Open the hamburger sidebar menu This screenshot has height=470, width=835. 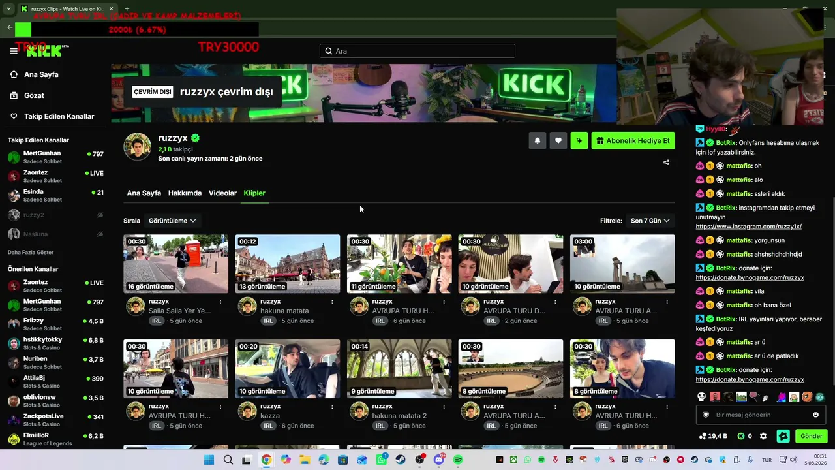point(14,51)
